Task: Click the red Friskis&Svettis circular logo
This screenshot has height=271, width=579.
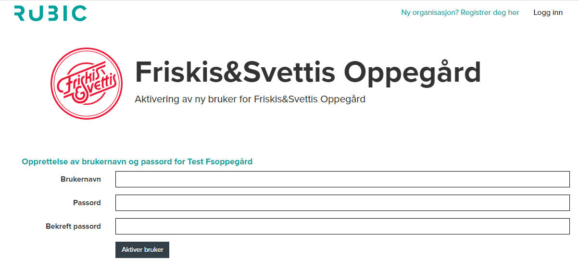Action: click(x=87, y=83)
